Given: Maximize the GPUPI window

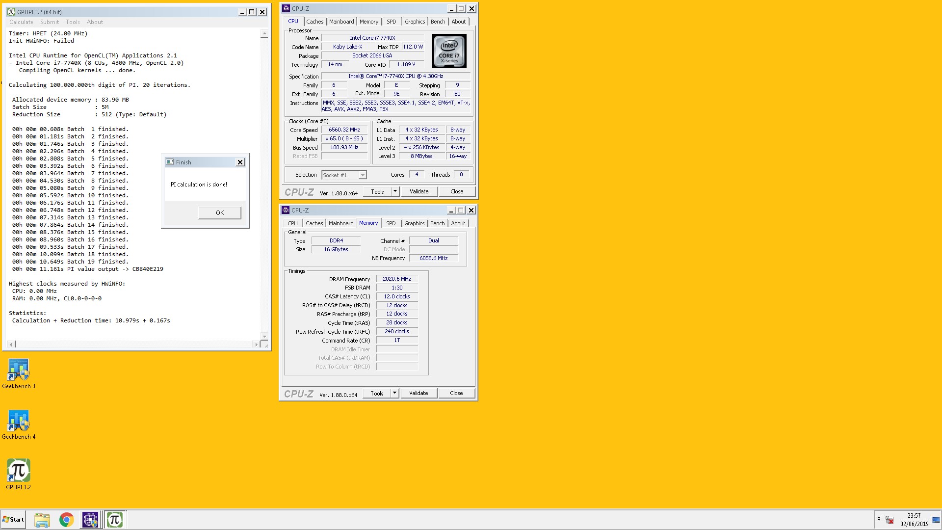Looking at the screenshot, I should 252,12.
